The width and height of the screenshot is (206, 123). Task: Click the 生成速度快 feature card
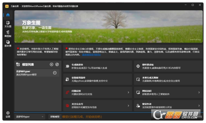click(x=98, y=66)
